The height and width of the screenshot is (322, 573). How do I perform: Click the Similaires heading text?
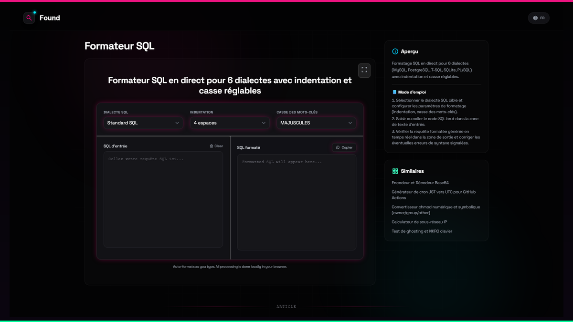click(413, 171)
